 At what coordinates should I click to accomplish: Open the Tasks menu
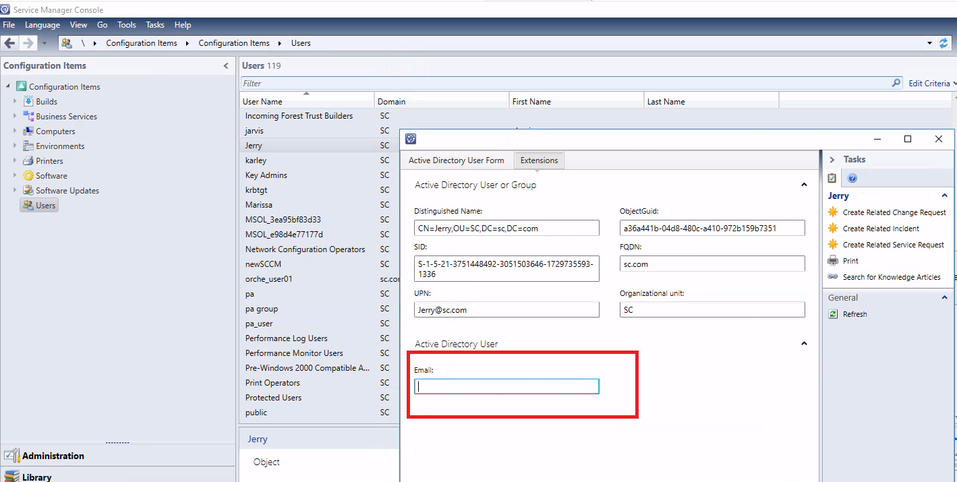[x=155, y=25]
